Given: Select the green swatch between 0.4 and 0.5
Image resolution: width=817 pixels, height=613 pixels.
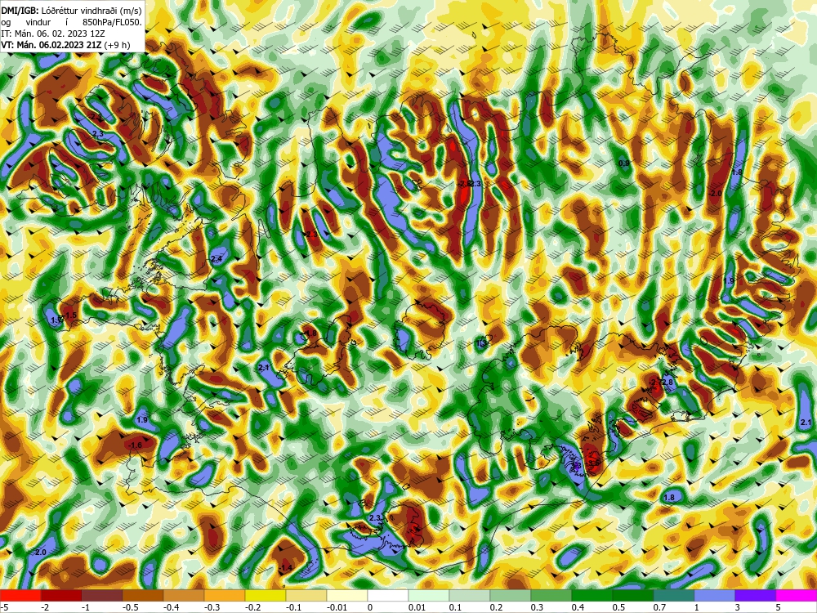Looking at the screenshot, I should [x=592, y=595].
